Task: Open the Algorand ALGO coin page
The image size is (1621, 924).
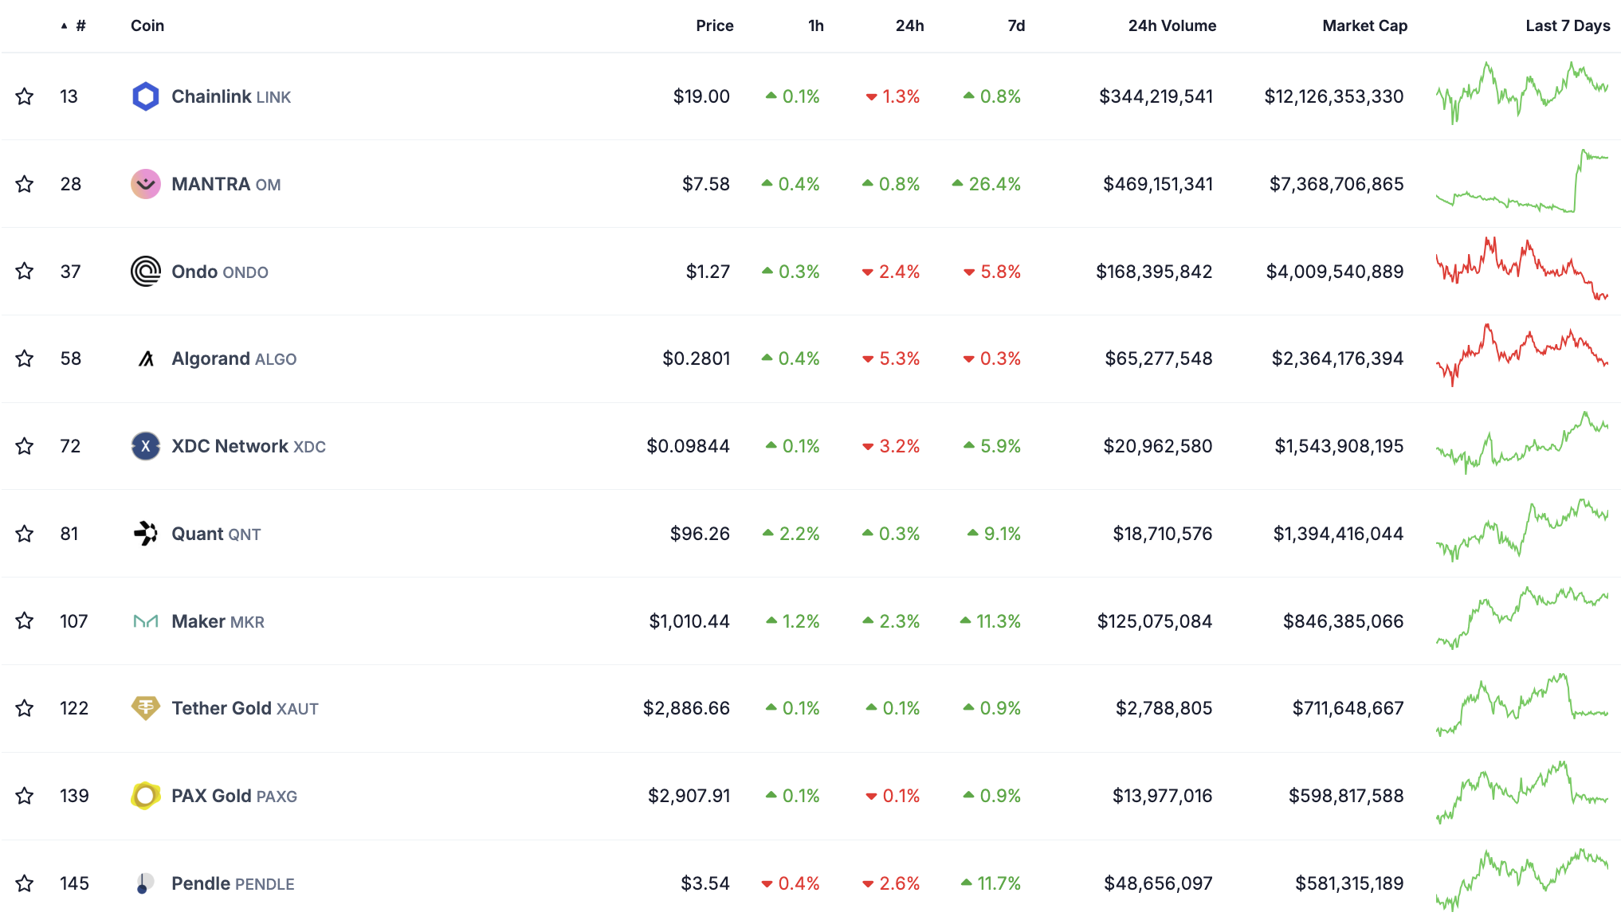Action: click(234, 358)
